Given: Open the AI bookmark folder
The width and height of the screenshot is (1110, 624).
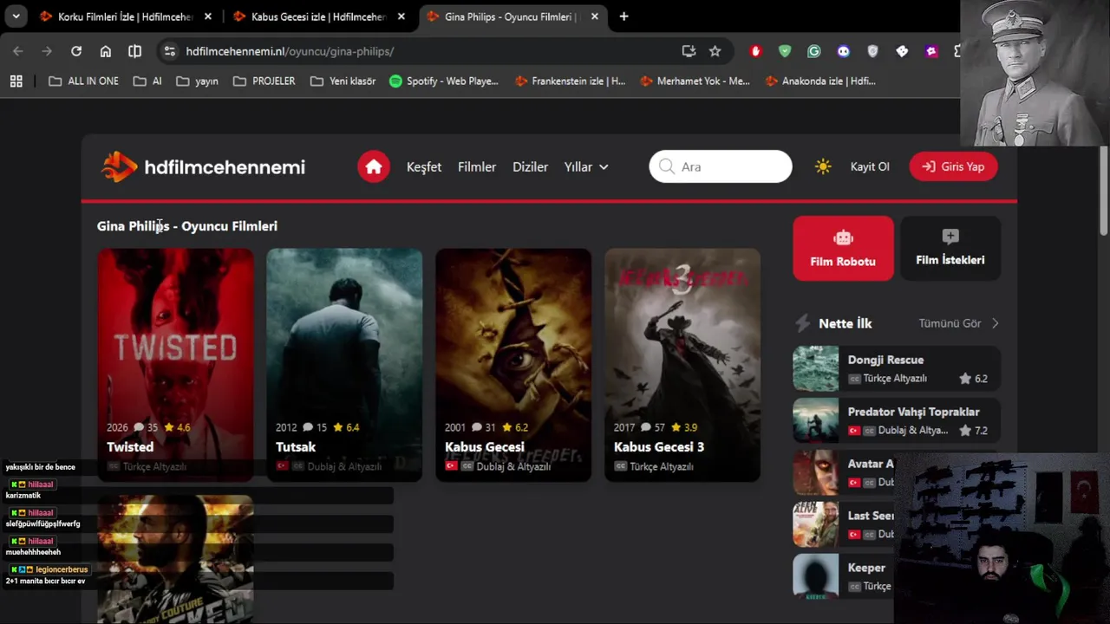Looking at the screenshot, I should [147, 81].
